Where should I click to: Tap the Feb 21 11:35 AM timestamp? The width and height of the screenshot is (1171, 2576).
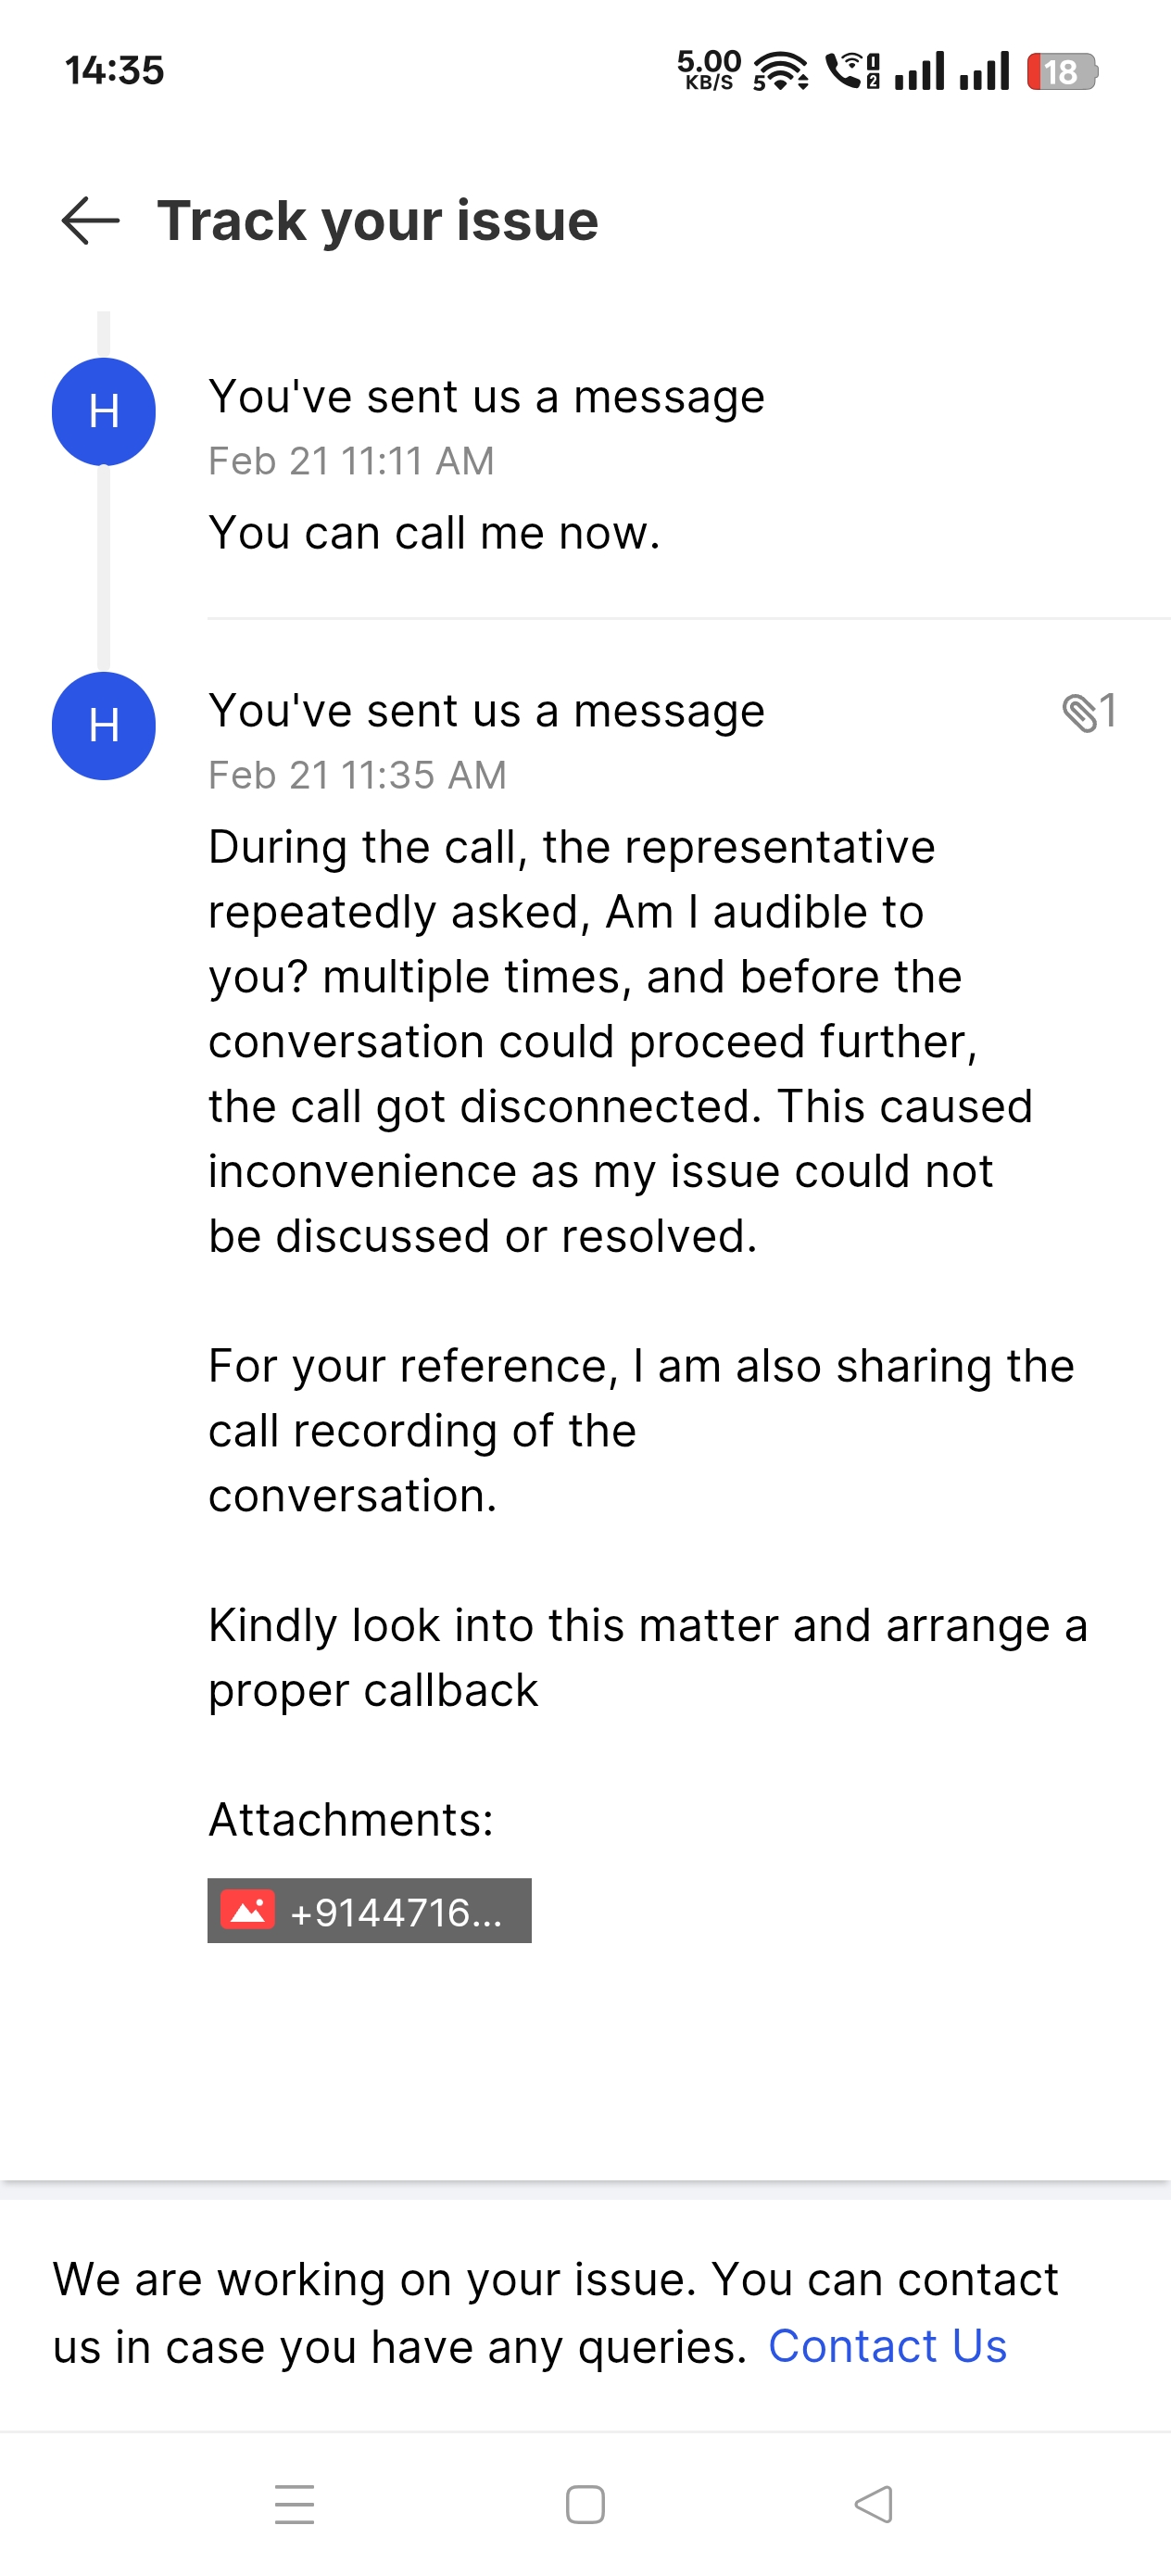coord(357,775)
